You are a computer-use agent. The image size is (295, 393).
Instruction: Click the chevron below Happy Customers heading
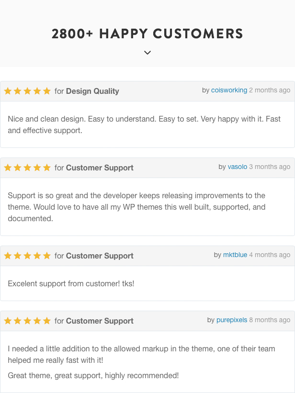[147, 53]
